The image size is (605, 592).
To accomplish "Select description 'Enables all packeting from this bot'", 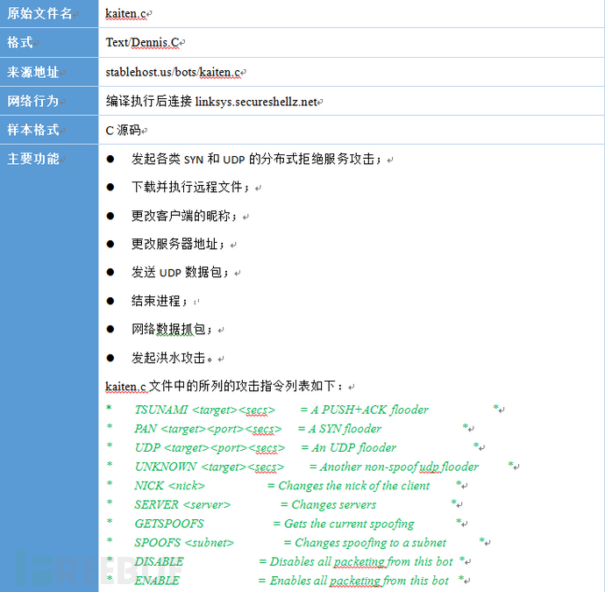I will [x=359, y=581].
